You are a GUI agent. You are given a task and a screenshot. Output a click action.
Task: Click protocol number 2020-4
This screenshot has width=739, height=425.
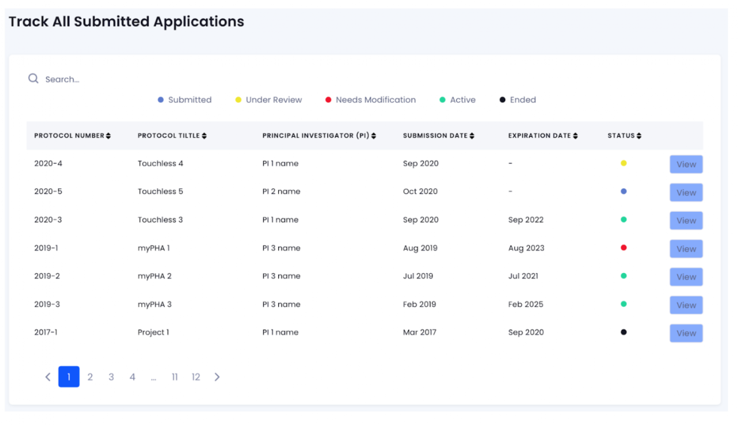pos(48,163)
